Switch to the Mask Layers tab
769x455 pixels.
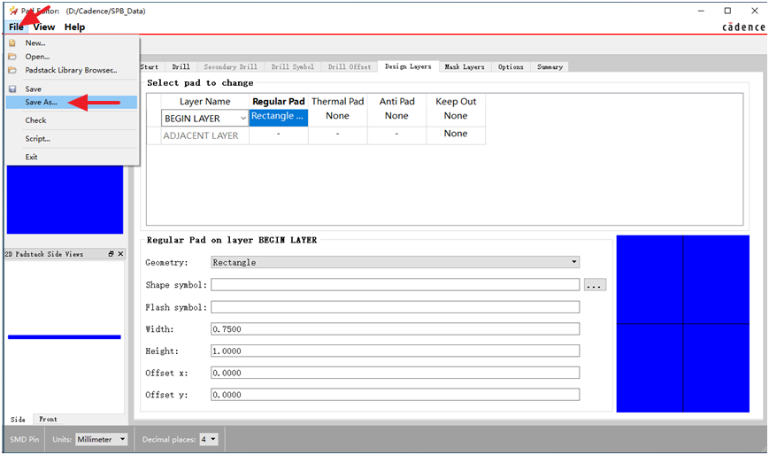click(464, 66)
